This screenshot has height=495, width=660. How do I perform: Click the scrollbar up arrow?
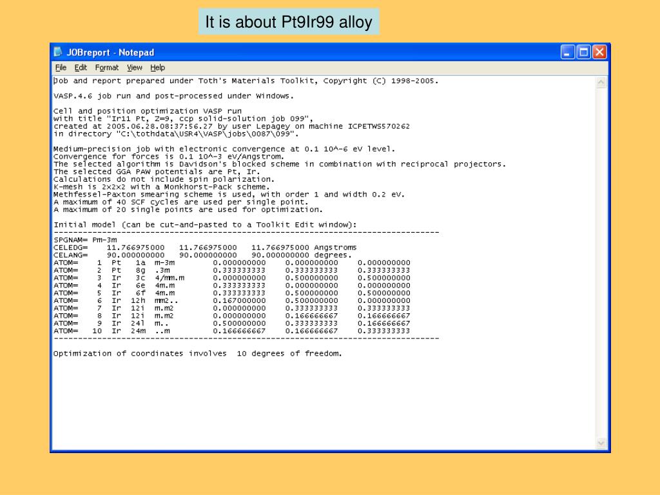pyautogui.click(x=601, y=82)
